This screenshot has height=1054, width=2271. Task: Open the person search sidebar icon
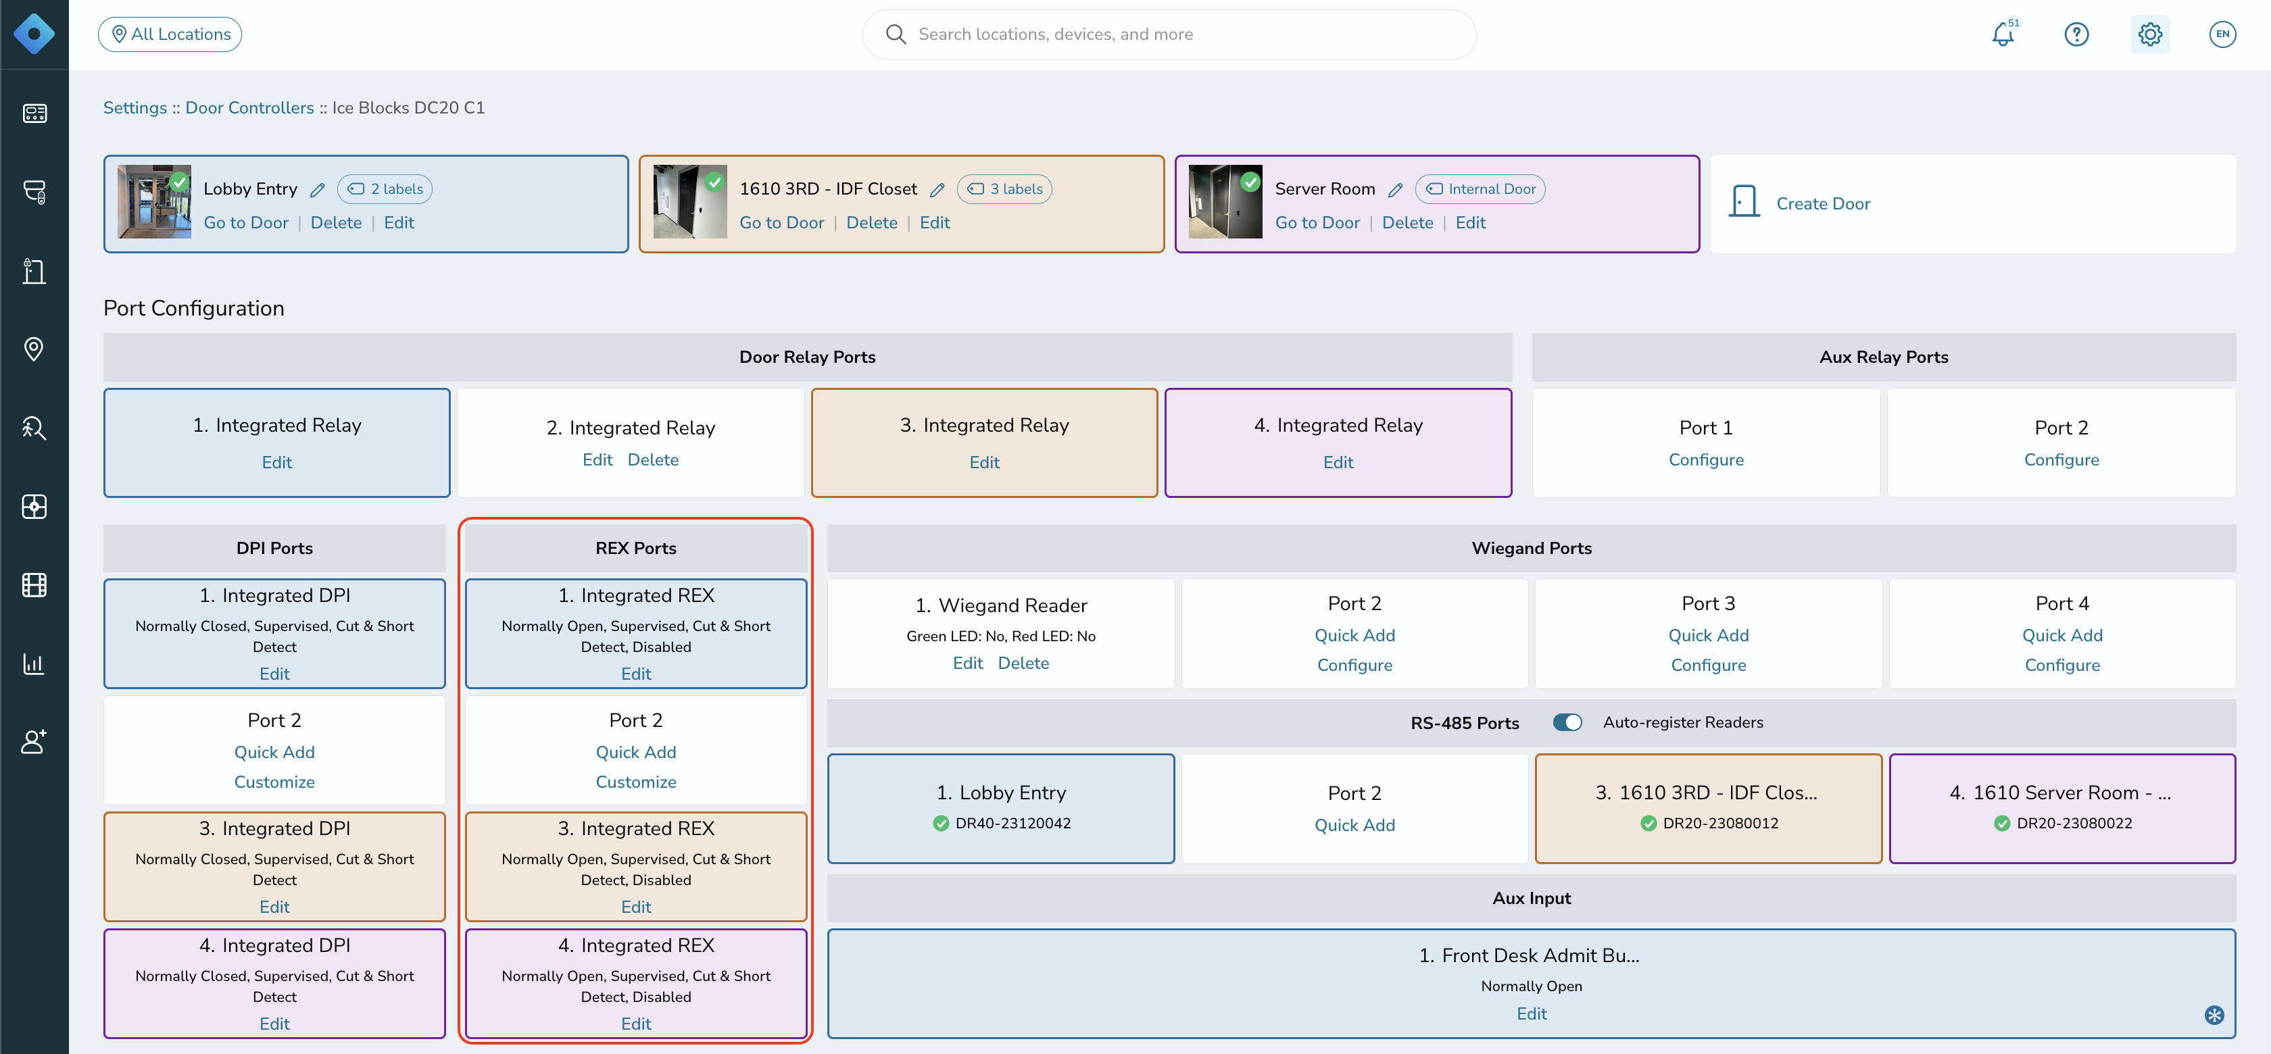[x=34, y=428]
